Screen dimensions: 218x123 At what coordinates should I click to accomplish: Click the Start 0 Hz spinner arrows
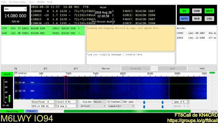tap(77, 102)
